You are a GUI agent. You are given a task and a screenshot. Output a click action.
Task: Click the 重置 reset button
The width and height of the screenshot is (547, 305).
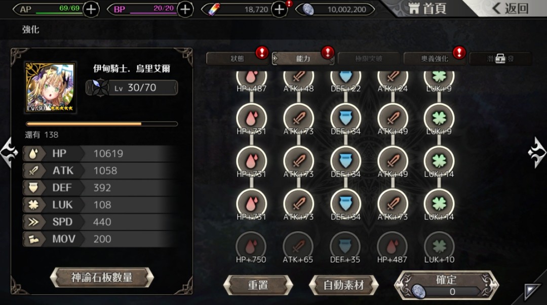tap(258, 285)
